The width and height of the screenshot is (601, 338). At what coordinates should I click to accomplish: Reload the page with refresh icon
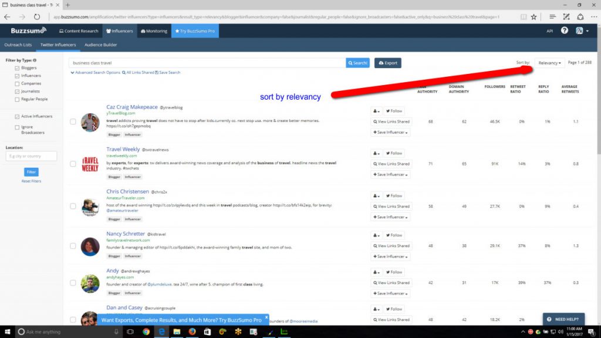tap(37, 17)
